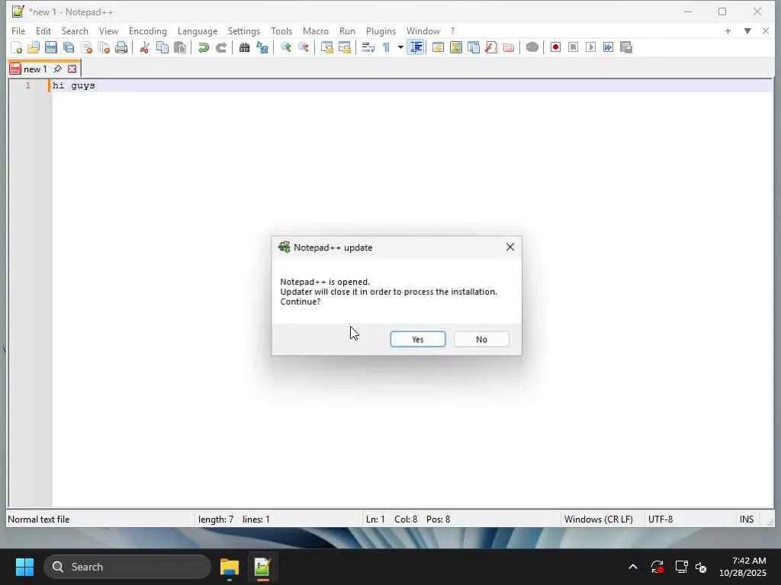Image resolution: width=781 pixels, height=585 pixels.
Task: Open the dropdown arrow beside the pilcrow icon
Action: [x=400, y=47]
